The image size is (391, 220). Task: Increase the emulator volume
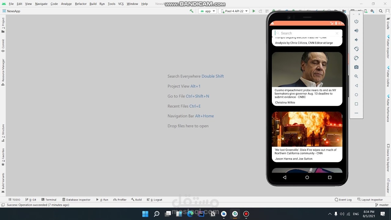pos(356,31)
